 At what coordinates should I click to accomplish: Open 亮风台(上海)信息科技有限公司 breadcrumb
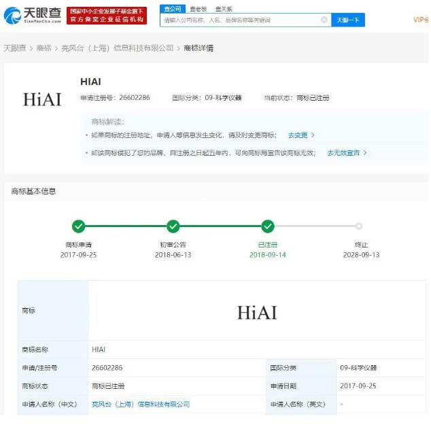pyautogui.click(x=118, y=48)
